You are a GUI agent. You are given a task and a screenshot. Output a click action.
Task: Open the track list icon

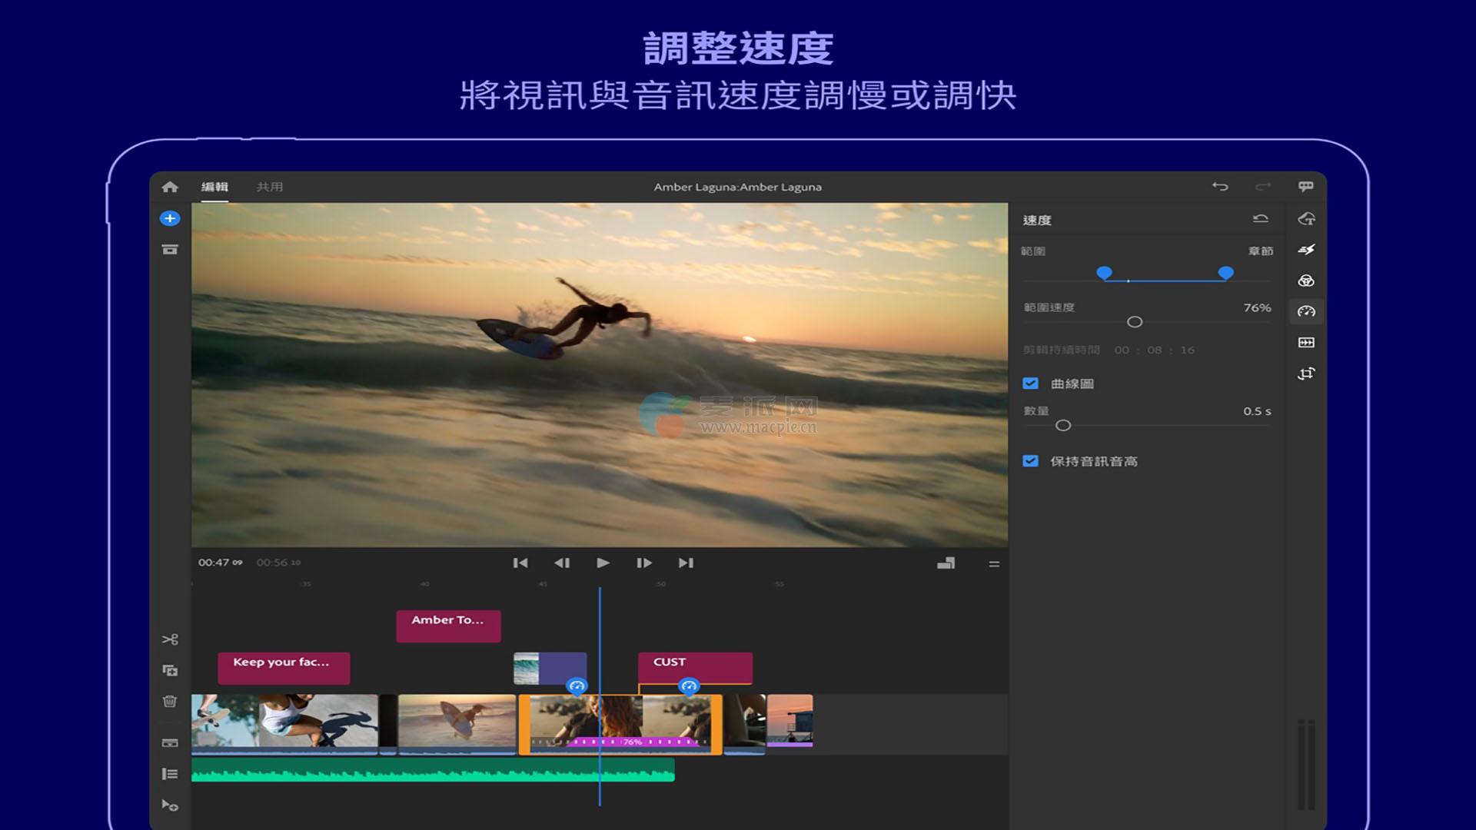[x=170, y=774]
